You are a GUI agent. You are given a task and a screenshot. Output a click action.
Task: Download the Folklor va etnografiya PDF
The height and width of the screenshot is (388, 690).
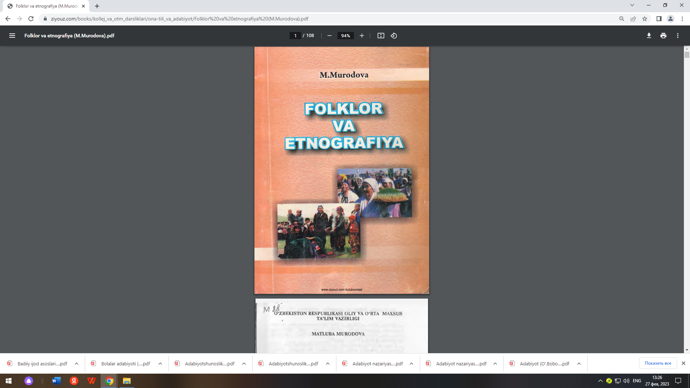point(649,36)
